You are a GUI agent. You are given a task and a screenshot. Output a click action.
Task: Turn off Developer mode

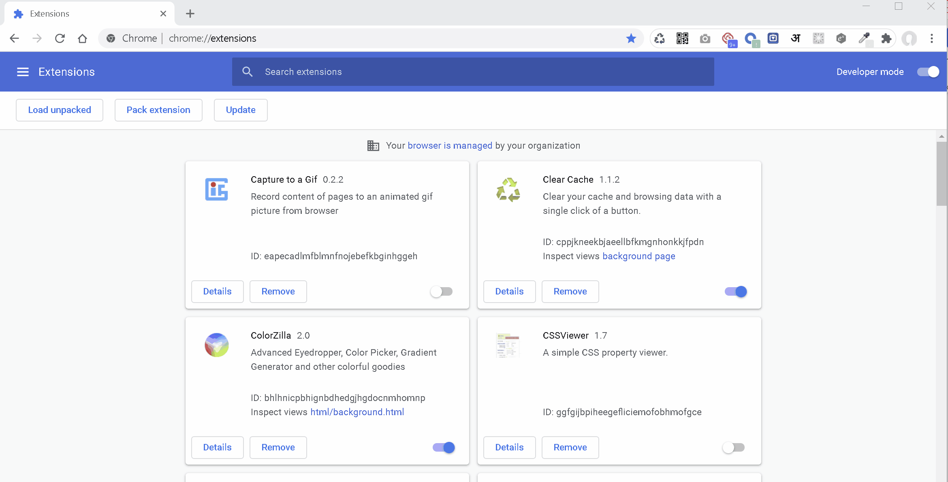click(928, 72)
